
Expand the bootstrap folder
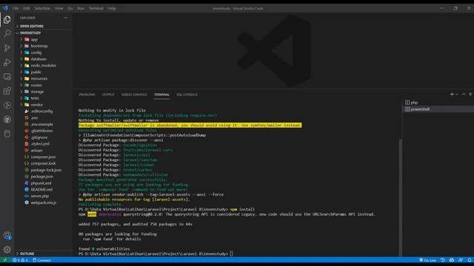point(44,46)
